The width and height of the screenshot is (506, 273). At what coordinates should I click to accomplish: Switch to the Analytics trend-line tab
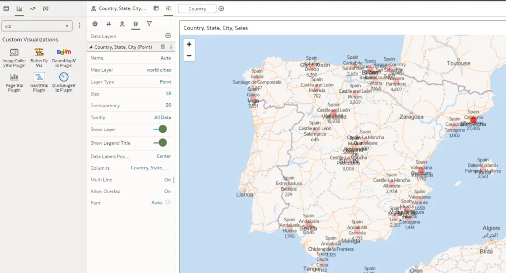pyautogui.click(x=33, y=8)
